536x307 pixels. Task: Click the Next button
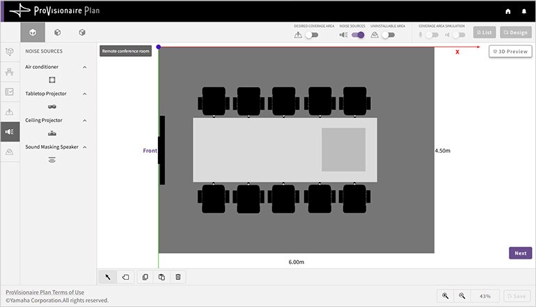[520, 253]
